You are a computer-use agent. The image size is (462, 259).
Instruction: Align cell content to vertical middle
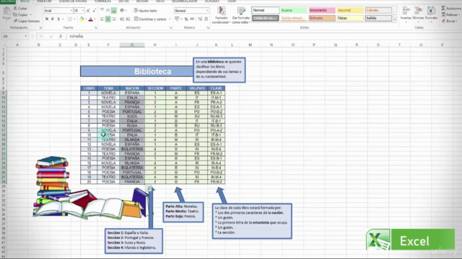(108, 10)
